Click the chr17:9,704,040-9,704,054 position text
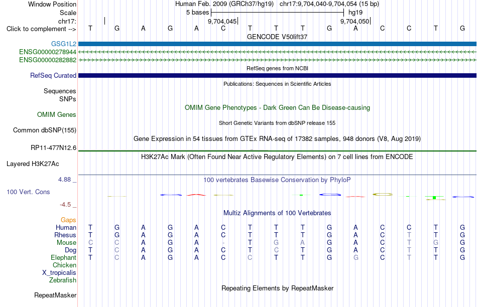 click(x=329, y=4)
